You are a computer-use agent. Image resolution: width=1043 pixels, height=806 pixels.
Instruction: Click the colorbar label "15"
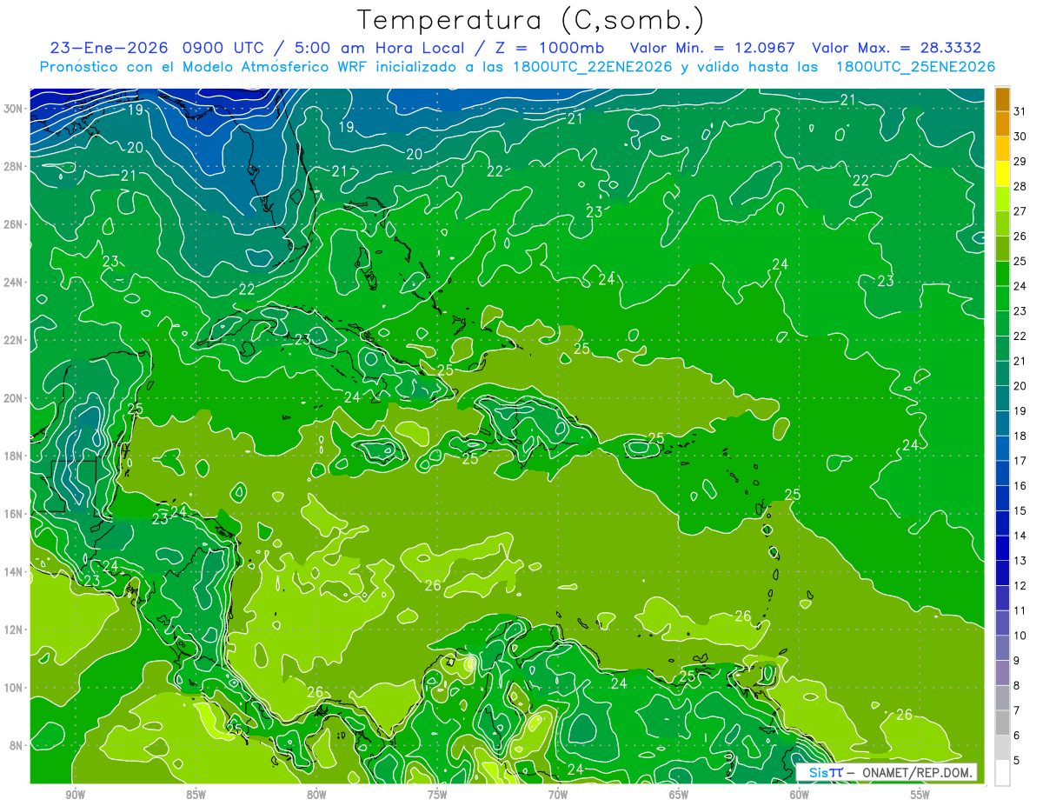pos(1020,510)
